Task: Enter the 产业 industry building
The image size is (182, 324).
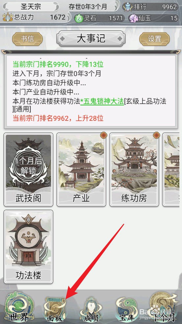Action: tap(81, 170)
